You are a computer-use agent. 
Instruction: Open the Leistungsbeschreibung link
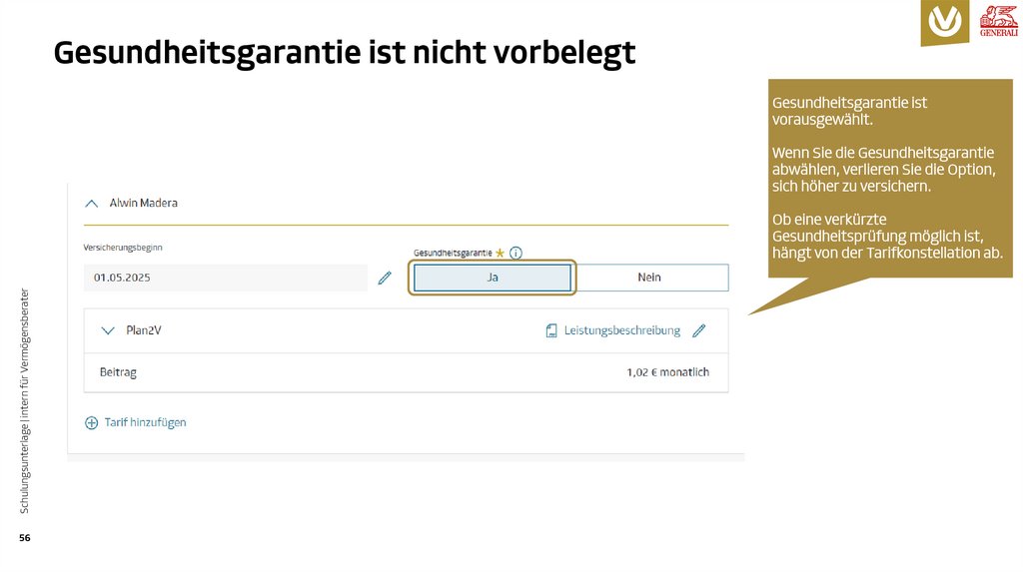[621, 330]
